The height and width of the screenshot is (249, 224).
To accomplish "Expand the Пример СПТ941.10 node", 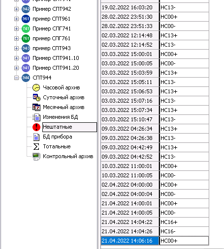I will (16, 58).
